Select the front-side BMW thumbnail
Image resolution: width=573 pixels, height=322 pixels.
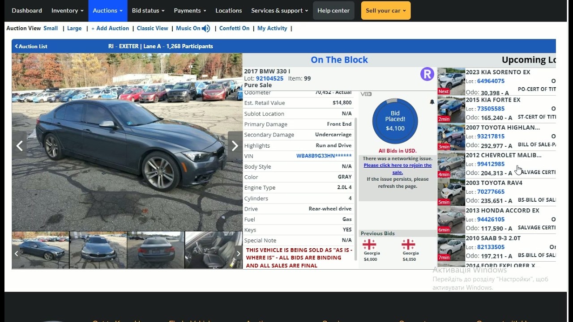tap(41, 250)
